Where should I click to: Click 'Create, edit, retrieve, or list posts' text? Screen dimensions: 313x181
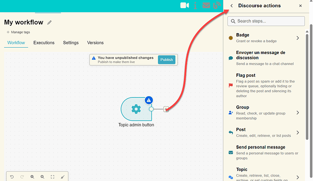point(264,136)
